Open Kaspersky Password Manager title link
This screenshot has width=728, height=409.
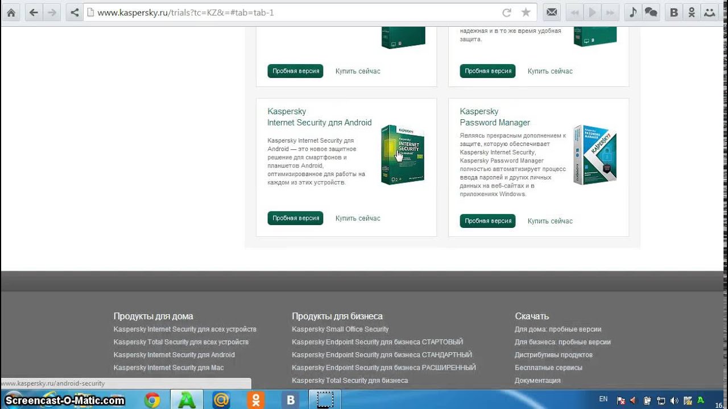(x=495, y=117)
